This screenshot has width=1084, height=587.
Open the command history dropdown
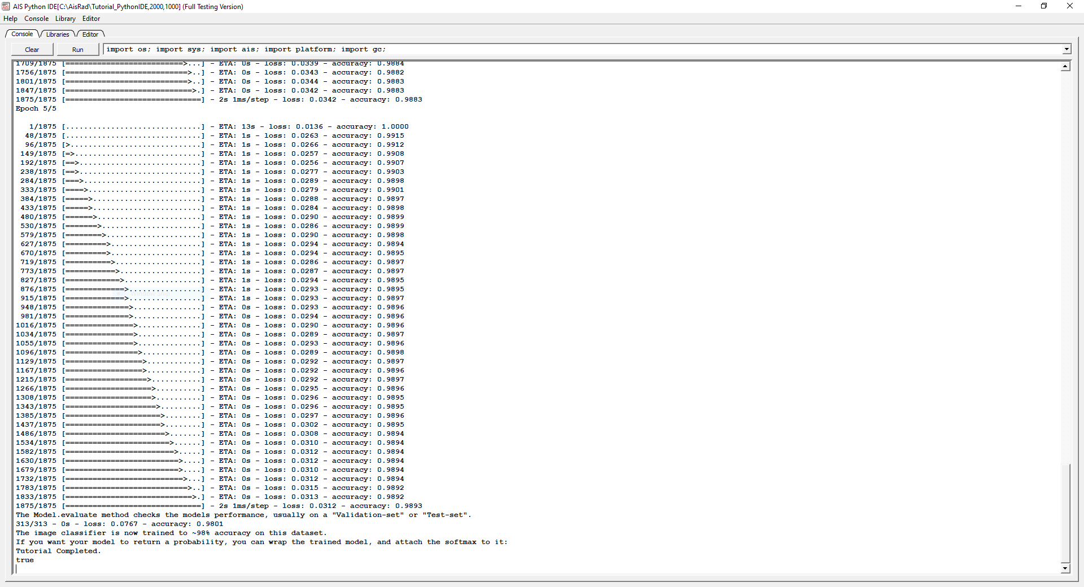point(1066,49)
